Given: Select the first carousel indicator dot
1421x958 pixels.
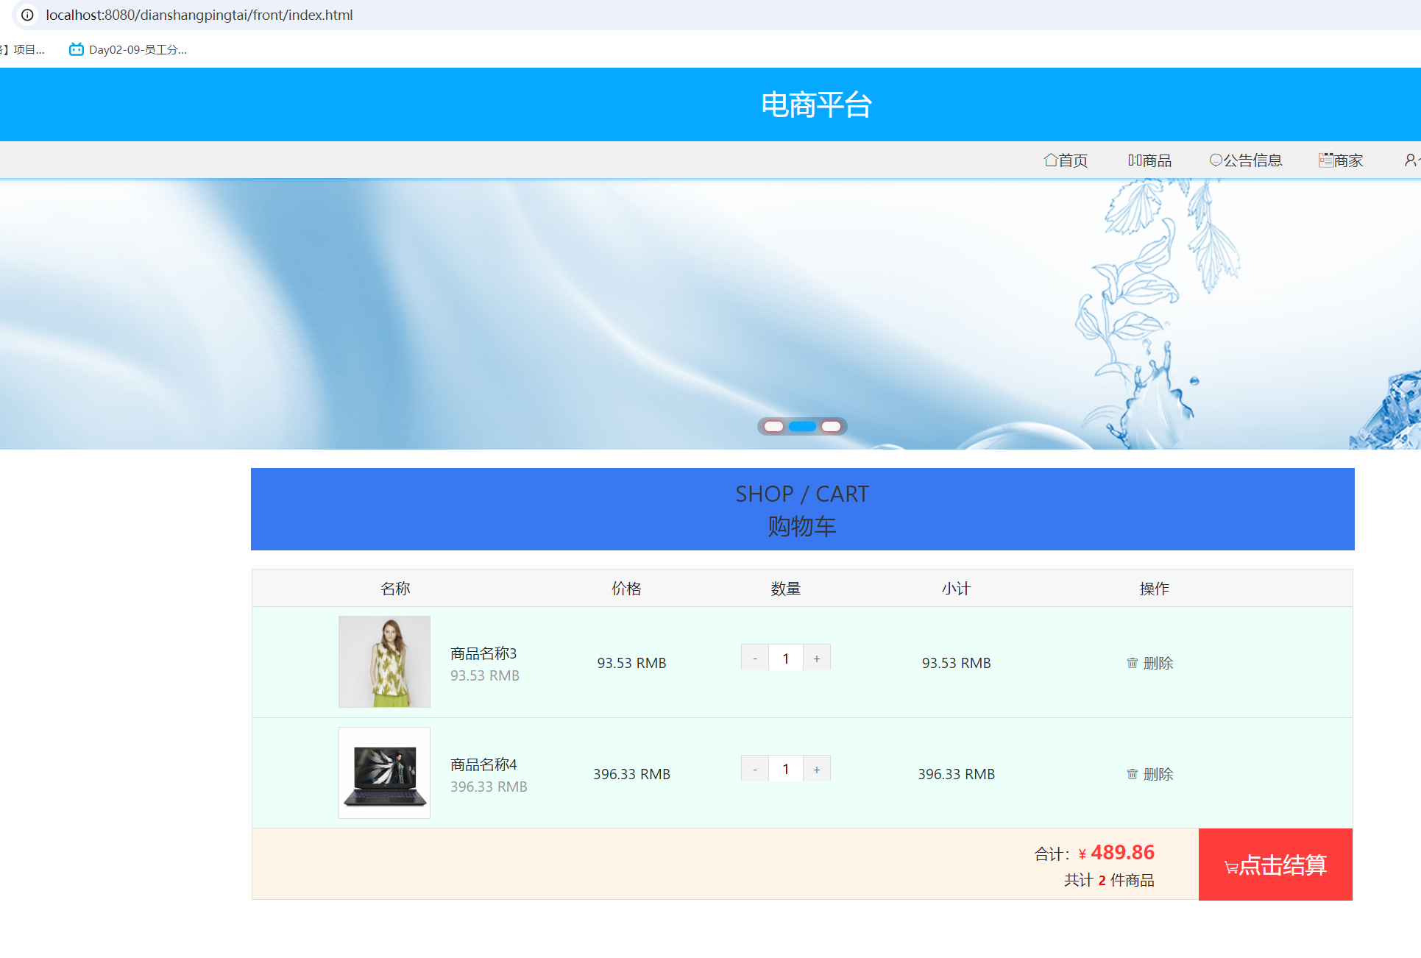Looking at the screenshot, I should point(773,427).
